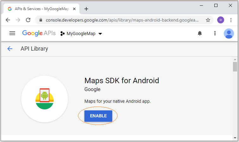Close the APIs & Services tab
This screenshot has width=239, height=142.
pos(74,9)
